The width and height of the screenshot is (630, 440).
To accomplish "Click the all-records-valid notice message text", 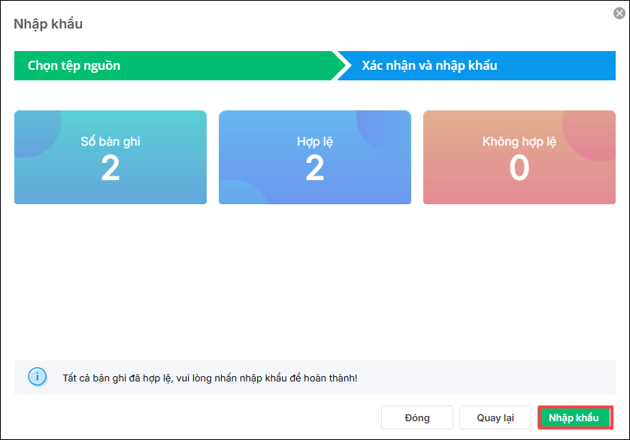I will (x=210, y=377).
